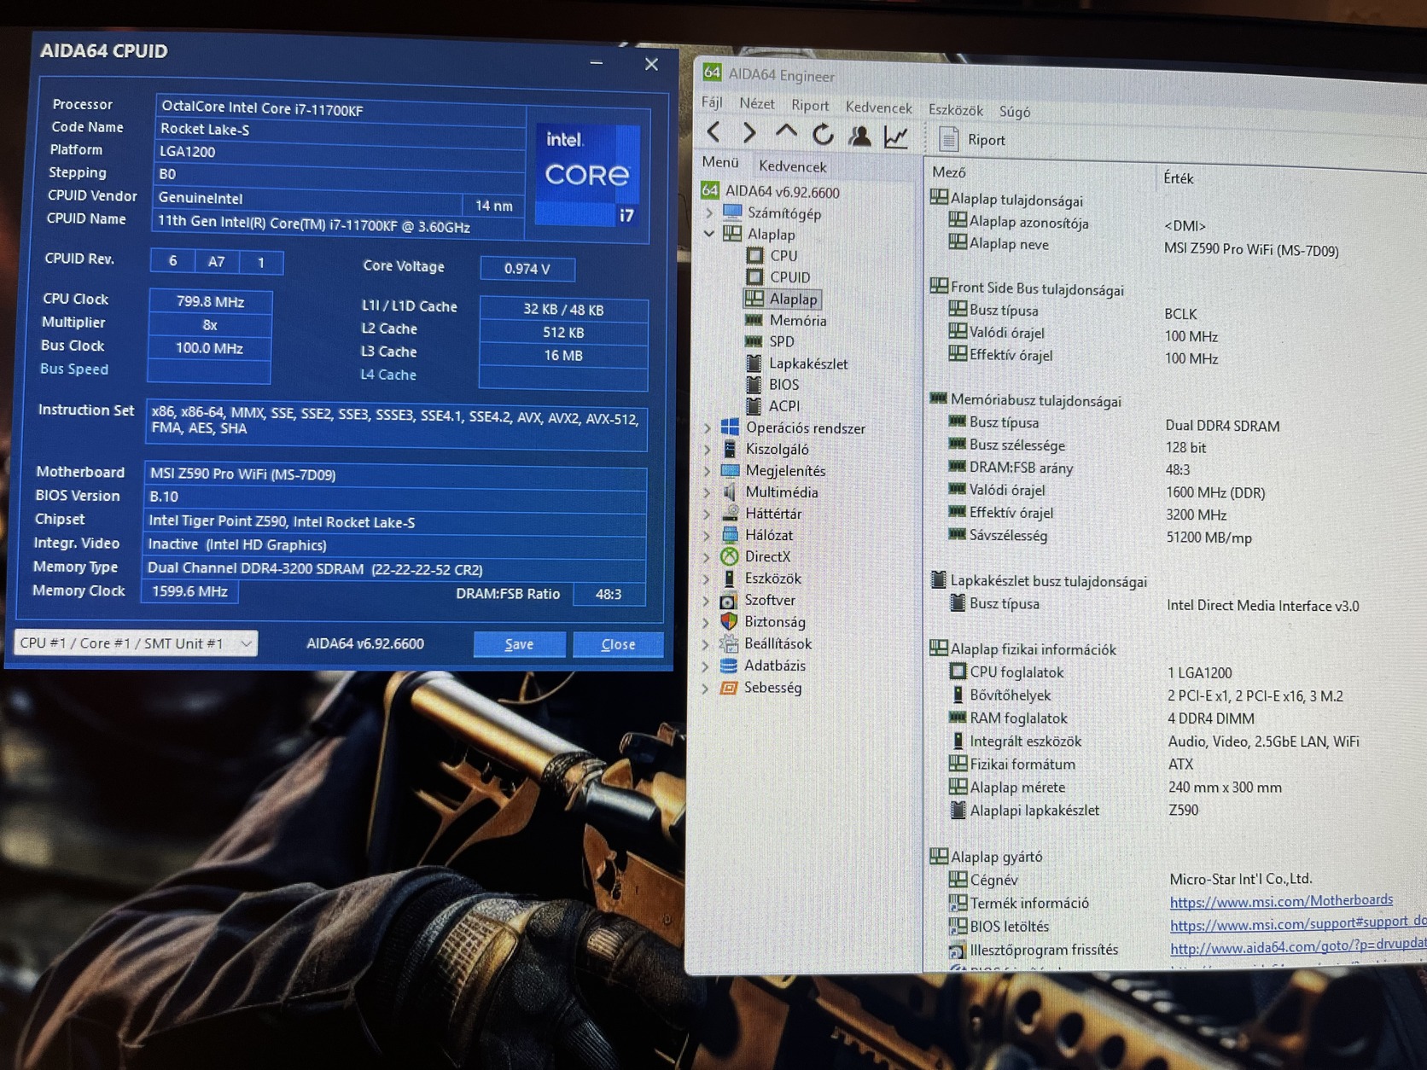Screen dimensions: 1427x1070
Task: Select the ACPI item icon
Action: 754,405
